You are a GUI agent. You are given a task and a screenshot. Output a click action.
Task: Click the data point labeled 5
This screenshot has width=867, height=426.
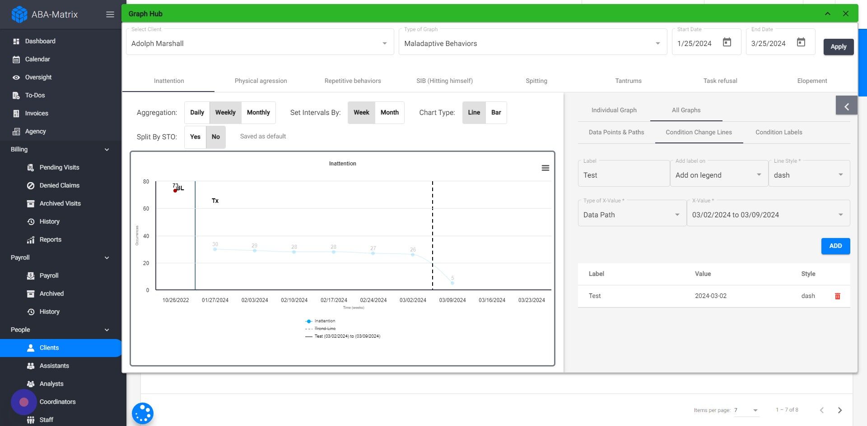click(x=452, y=283)
